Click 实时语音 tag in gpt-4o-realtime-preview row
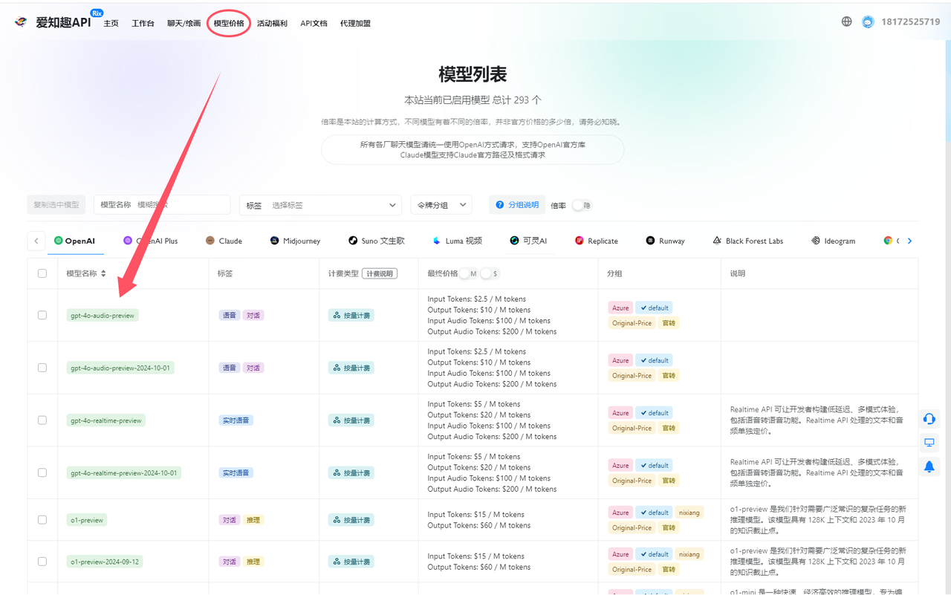The image size is (951, 595). click(236, 420)
